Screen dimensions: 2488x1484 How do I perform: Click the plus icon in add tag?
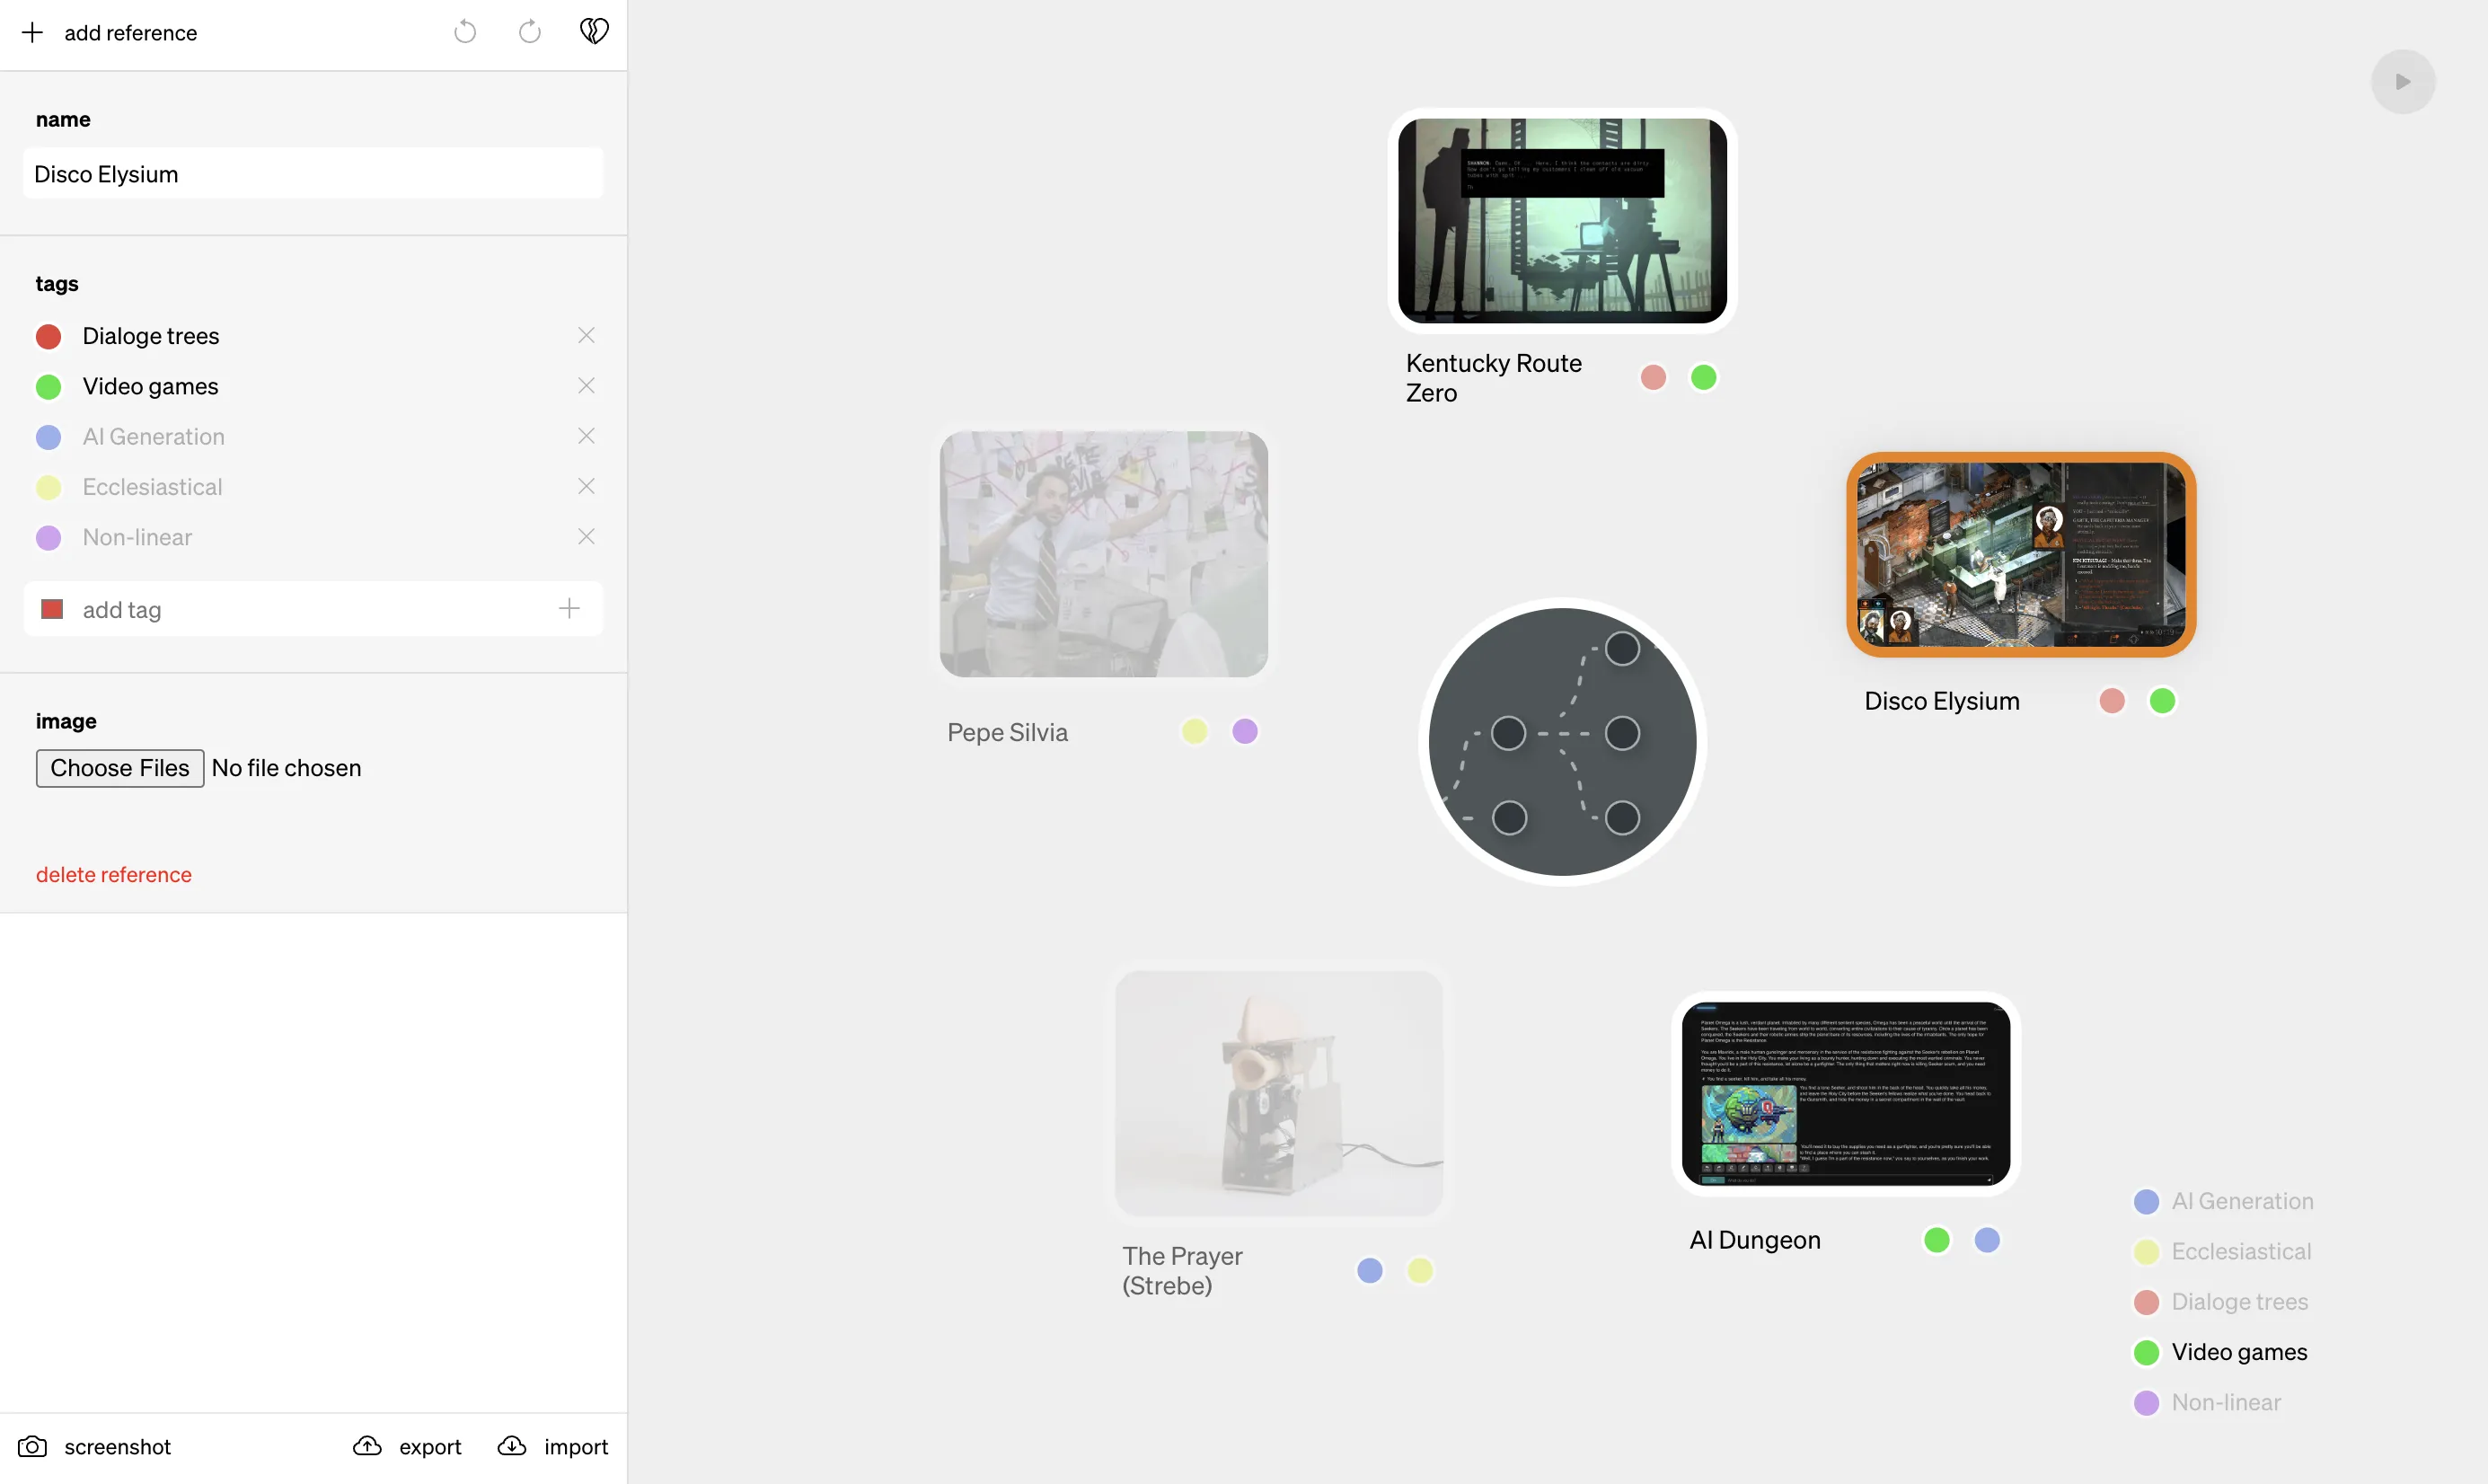click(569, 609)
